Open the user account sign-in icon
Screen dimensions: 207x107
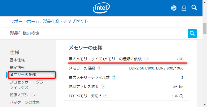[x=184, y=8]
